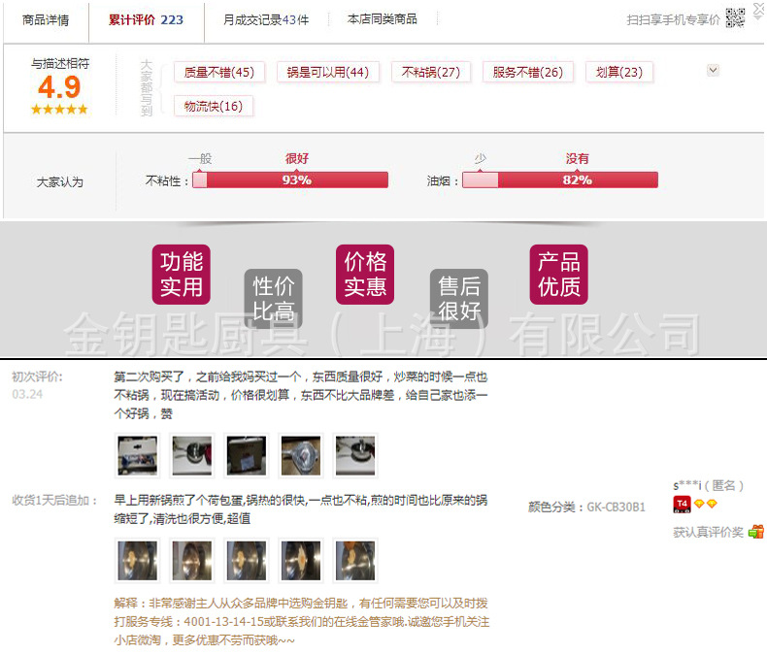Viewport: 767px width, 655px height.
Task: Filter reviews by 服务不错(26) tag
Action: pos(528,73)
